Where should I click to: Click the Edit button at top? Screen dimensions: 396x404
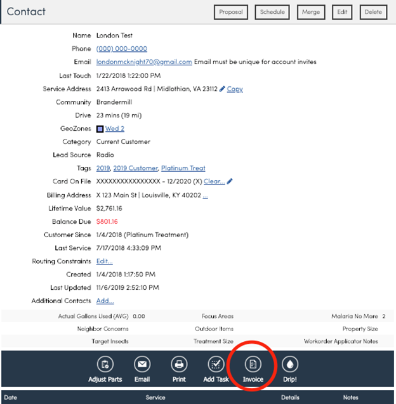point(342,12)
